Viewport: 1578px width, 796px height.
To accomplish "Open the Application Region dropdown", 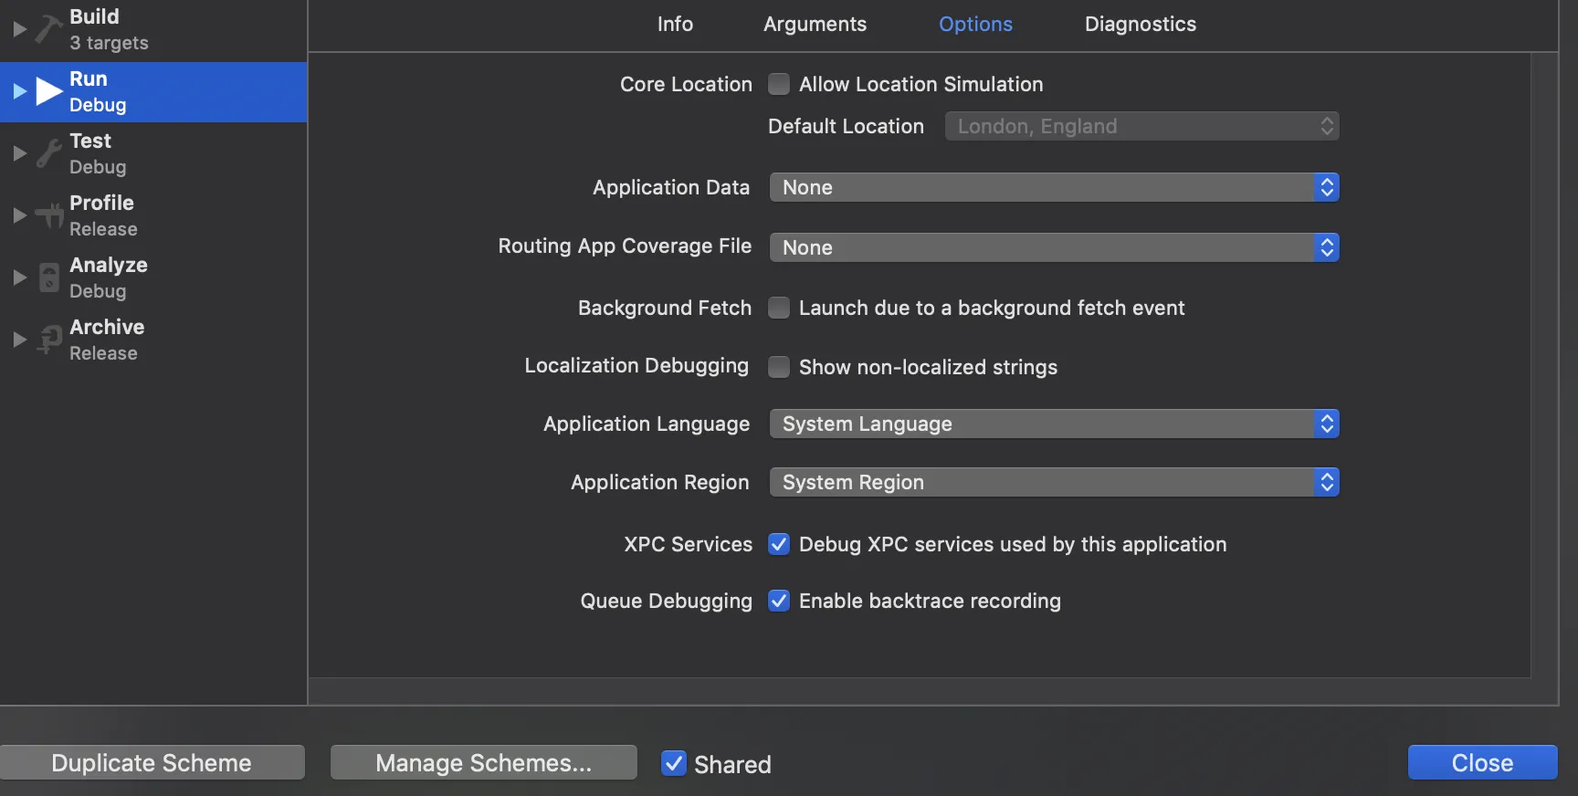I will 1054,482.
